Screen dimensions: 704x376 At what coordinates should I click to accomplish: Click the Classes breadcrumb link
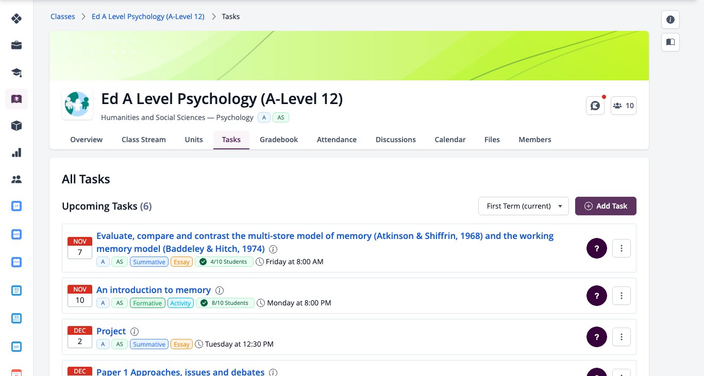[x=63, y=16]
